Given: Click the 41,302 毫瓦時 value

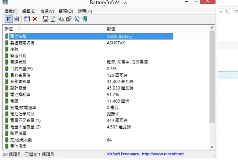Looking at the screenshot, I should pos(120,82).
